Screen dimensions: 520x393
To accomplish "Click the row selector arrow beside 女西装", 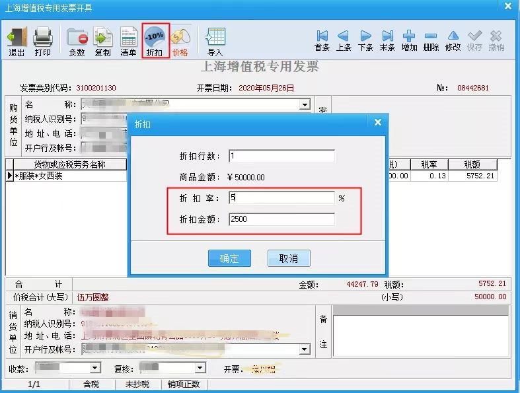I will tap(10, 176).
